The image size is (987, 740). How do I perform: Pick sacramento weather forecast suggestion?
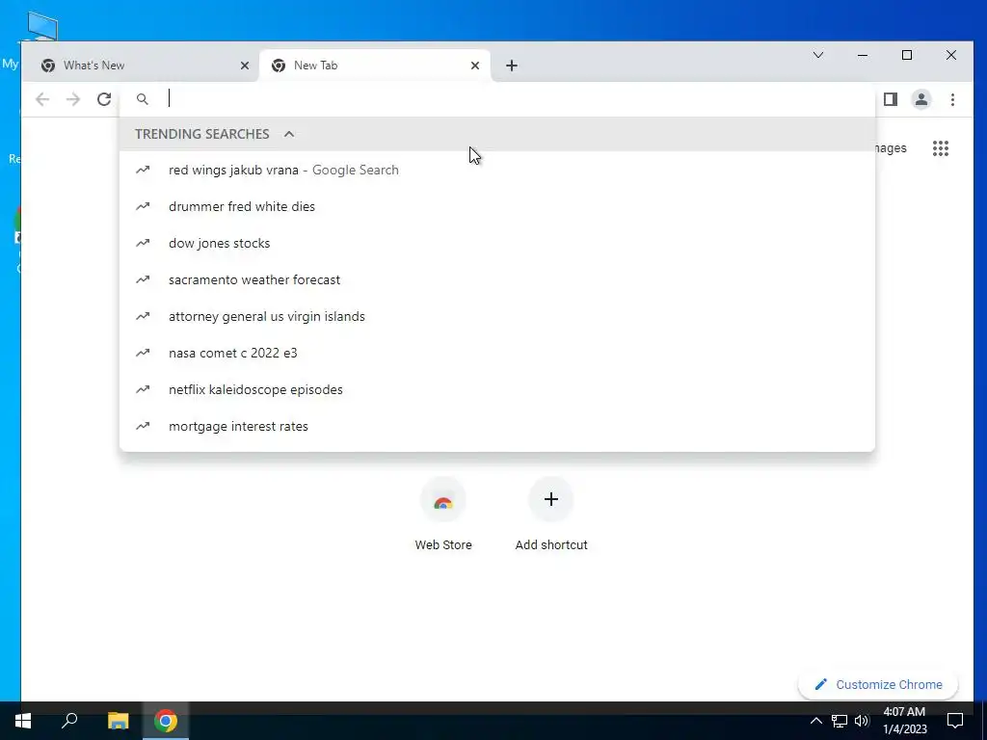click(x=497, y=279)
